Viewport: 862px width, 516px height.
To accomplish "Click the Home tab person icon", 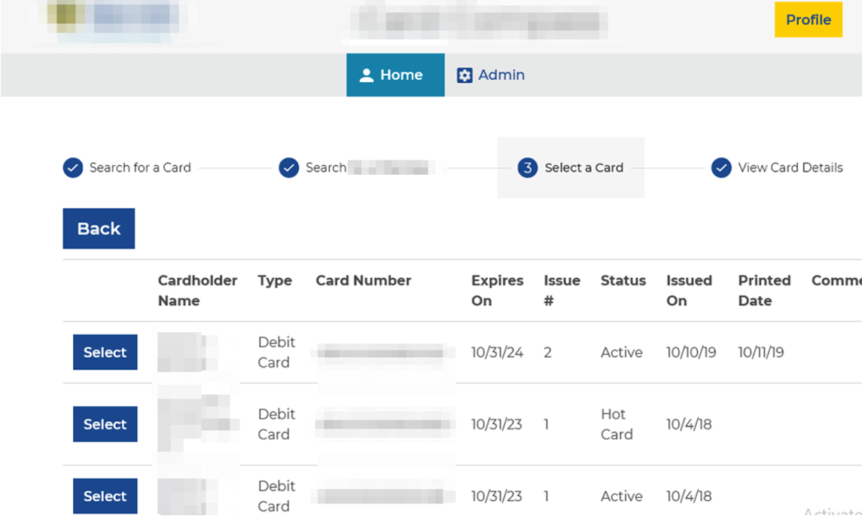I will pyautogui.click(x=367, y=75).
